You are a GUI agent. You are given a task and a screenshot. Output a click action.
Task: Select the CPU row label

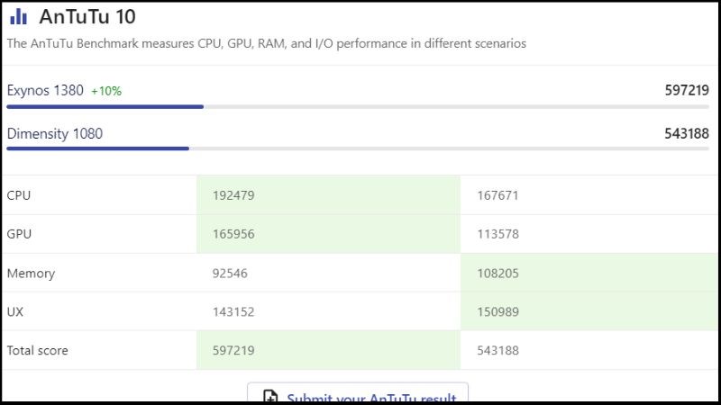(x=19, y=195)
